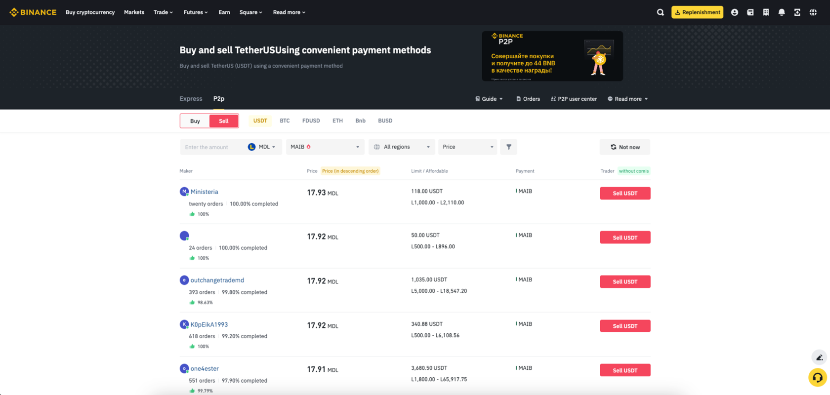Select the FDUSD coin tab
830x395 pixels.
(x=311, y=120)
